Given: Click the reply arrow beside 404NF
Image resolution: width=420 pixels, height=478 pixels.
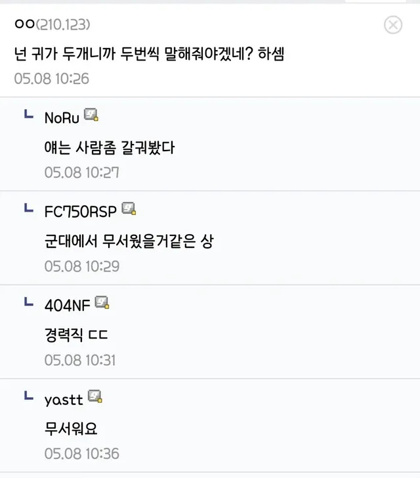Looking at the screenshot, I should pyautogui.click(x=28, y=303).
